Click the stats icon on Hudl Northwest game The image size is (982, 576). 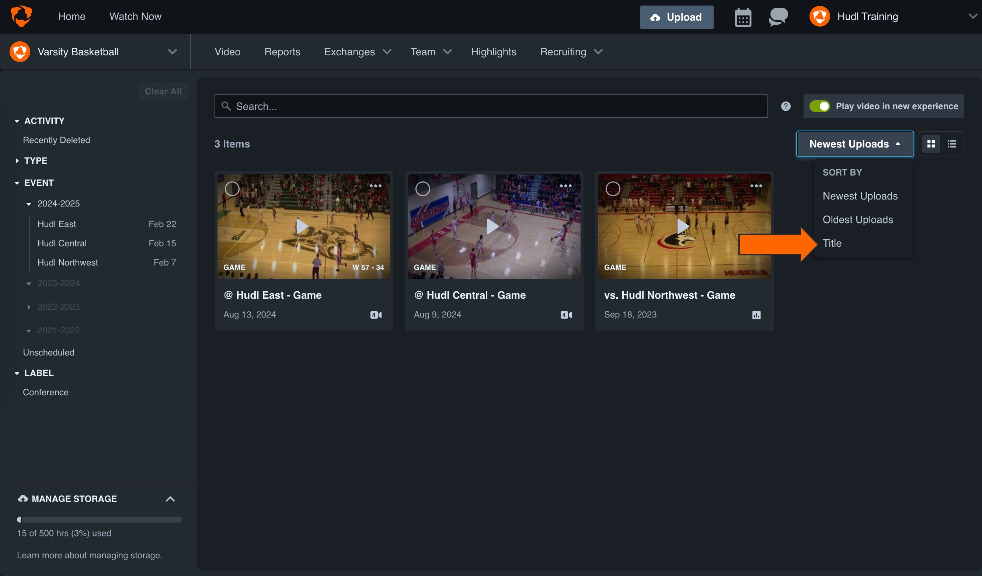[x=756, y=315]
